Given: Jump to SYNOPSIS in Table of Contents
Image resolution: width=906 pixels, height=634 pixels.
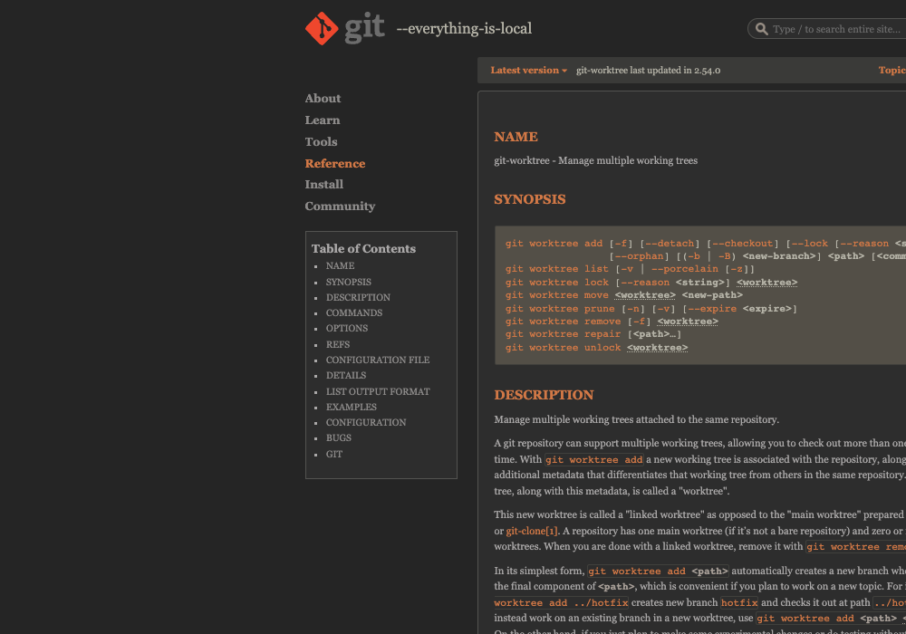Looking at the screenshot, I should (349, 282).
